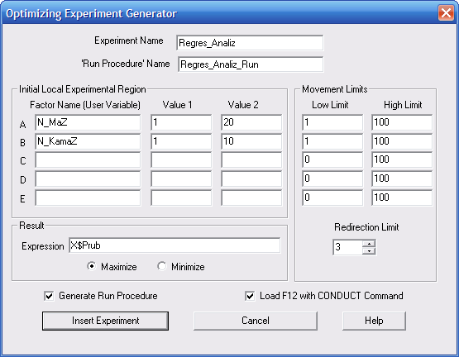Click High Limit field for row B

coord(402,141)
